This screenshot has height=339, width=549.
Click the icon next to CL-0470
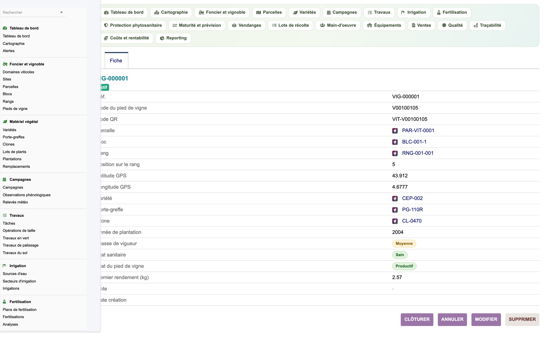coord(395,221)
